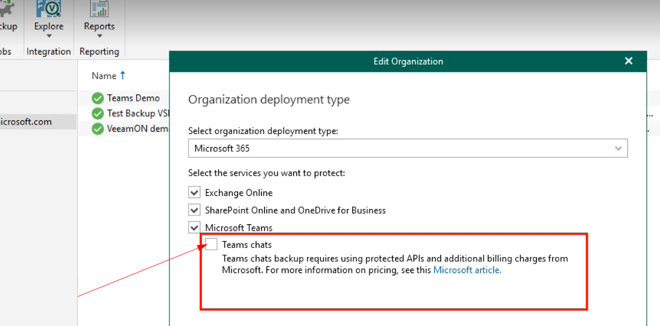660x326 pixels.
Task: Select the Test Backup job row
Action: [124, 113]
